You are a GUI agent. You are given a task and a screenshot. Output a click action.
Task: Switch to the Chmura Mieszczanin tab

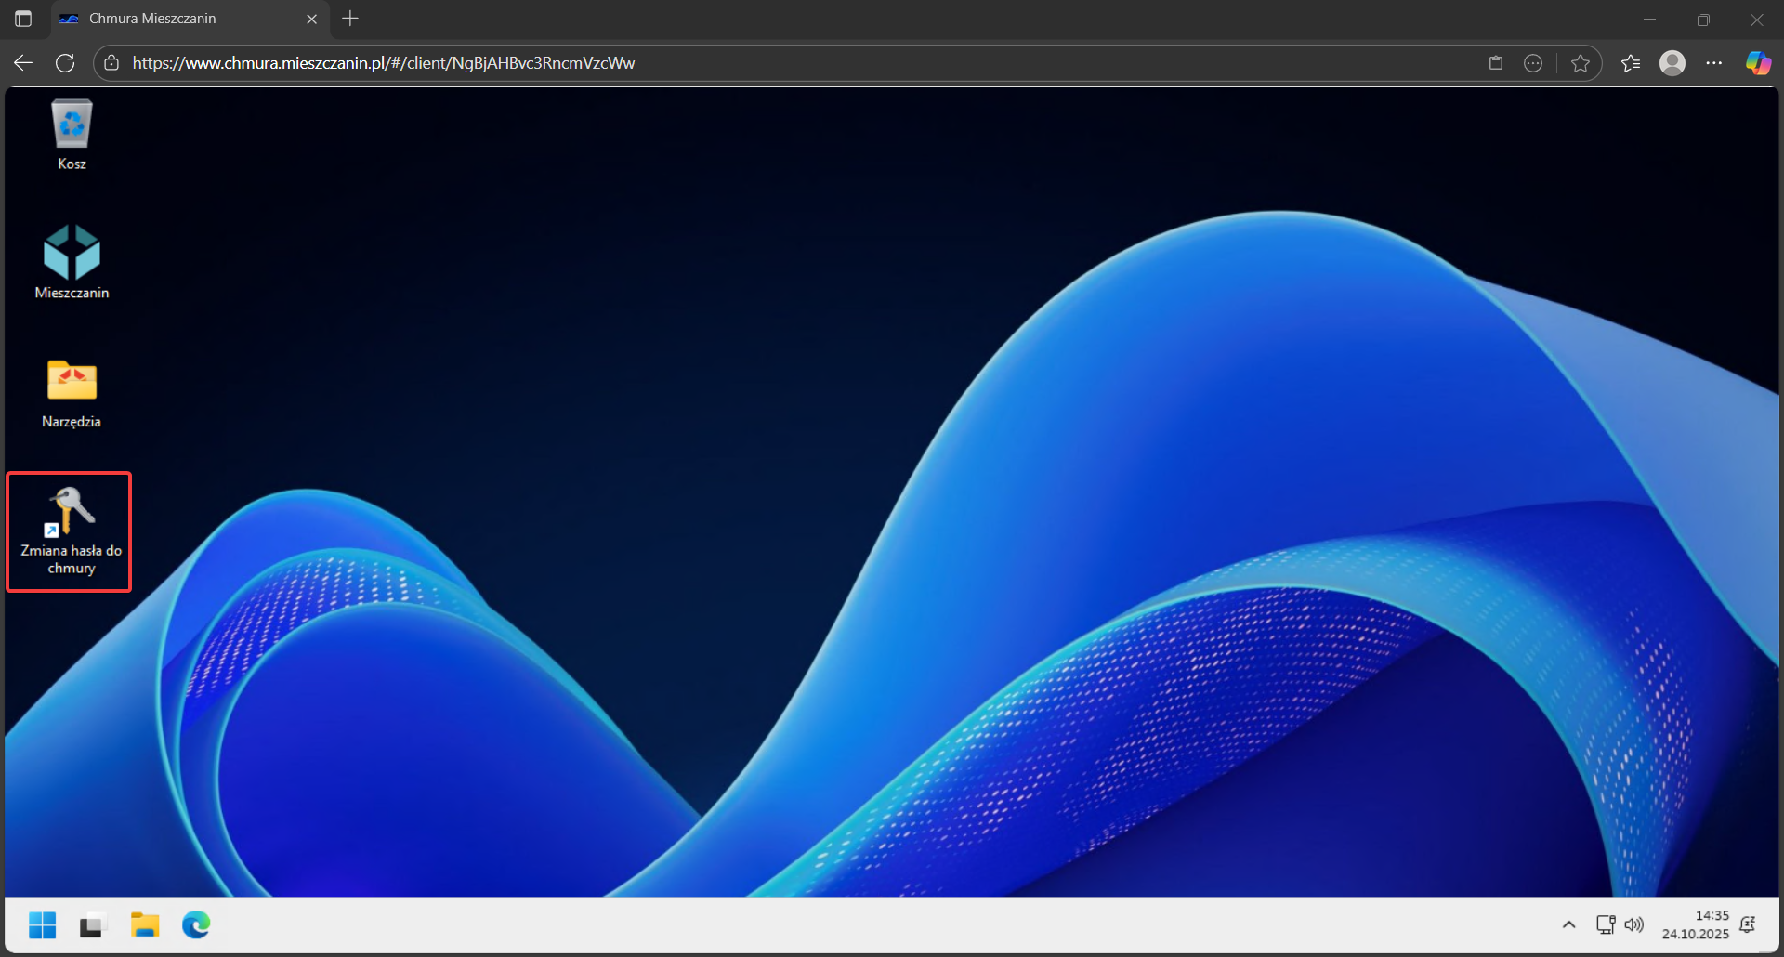pyautogui.click(x=177, y=19)
